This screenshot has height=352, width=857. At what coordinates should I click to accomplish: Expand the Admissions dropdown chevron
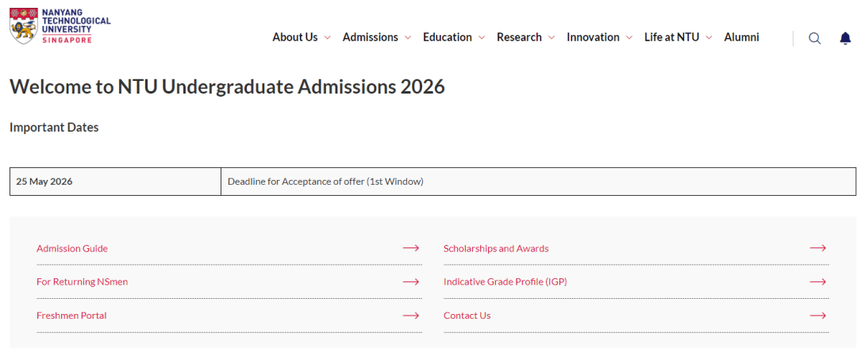pyautogui.click(x=408, y=37)
